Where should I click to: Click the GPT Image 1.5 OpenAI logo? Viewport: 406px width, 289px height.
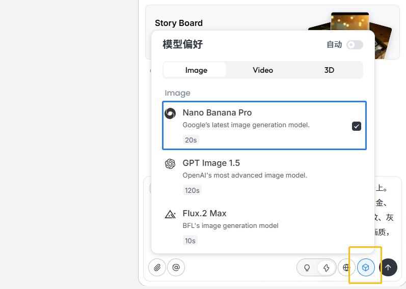click(170, 164)
